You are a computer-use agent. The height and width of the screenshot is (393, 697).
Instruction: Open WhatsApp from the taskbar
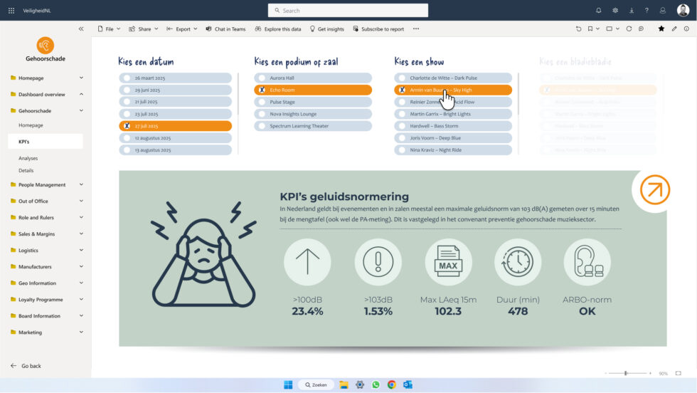(376, 384)
